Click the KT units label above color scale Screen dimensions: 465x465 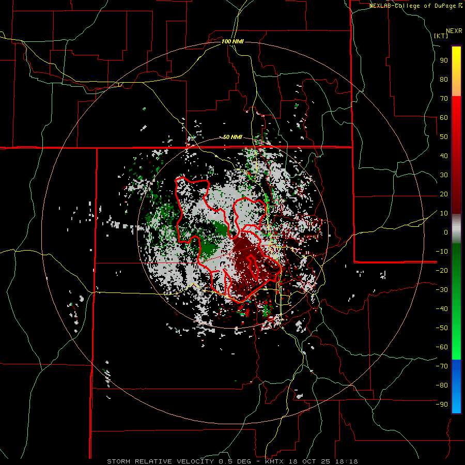click(x=441, y=36)
